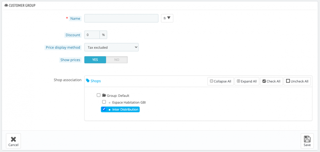
Task: Click the customer group people icon
Action: 6,5
